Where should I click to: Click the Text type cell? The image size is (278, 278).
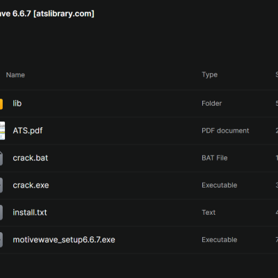coord(208,213)
